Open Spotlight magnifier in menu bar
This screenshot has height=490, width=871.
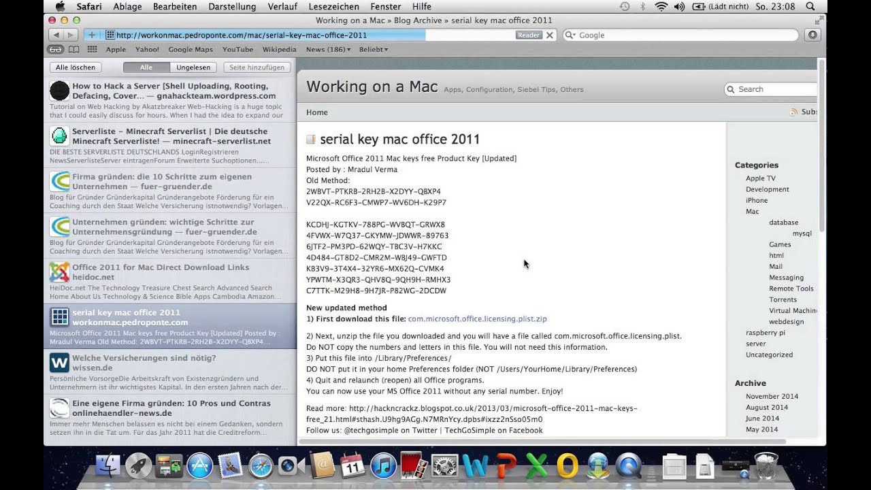[810, 6]
